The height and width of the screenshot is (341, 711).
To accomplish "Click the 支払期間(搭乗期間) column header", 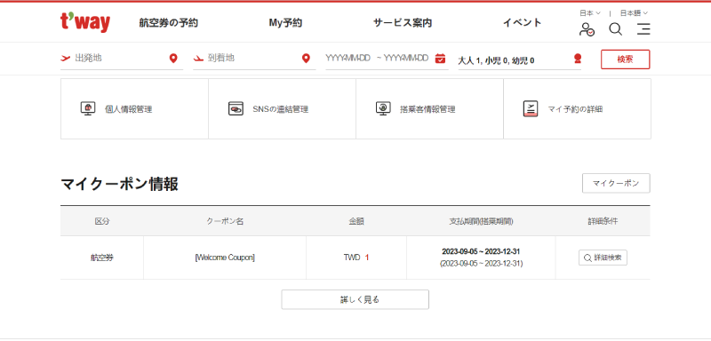I will pos(481,221).
